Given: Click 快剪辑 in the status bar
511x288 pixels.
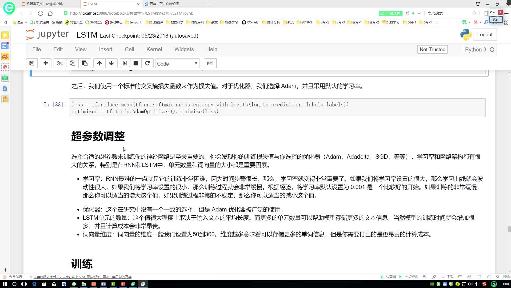Looking at the screenshot, I should tap(388, 277).
